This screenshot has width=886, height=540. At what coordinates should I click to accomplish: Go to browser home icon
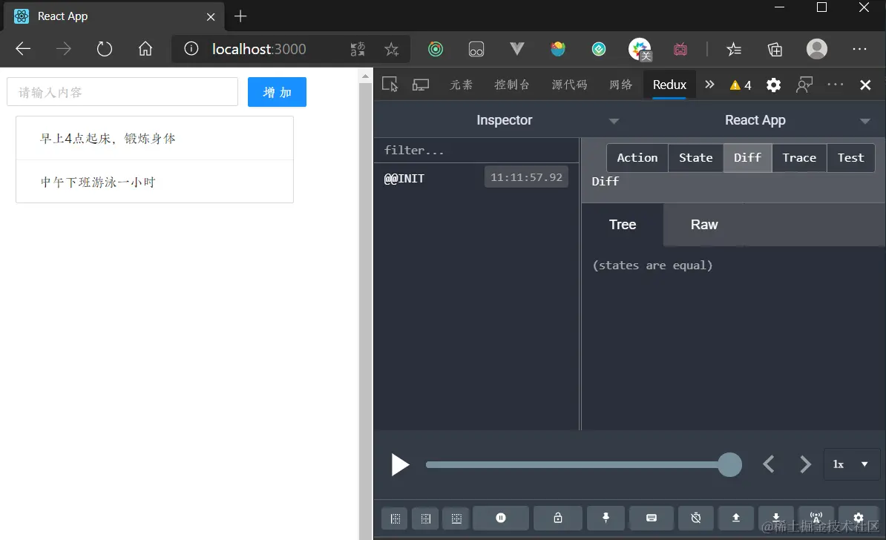[145, 49]
